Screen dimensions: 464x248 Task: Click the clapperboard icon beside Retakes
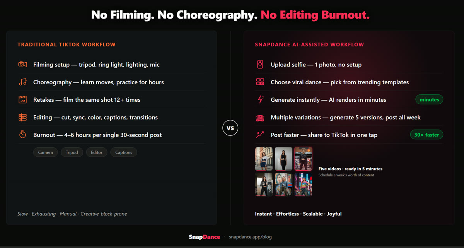[x=23, y=99]
